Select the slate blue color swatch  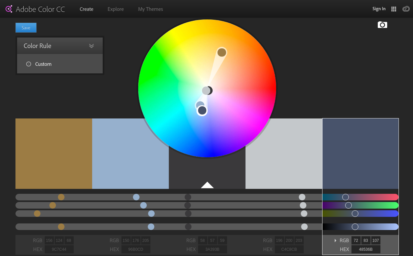[360, 154]
